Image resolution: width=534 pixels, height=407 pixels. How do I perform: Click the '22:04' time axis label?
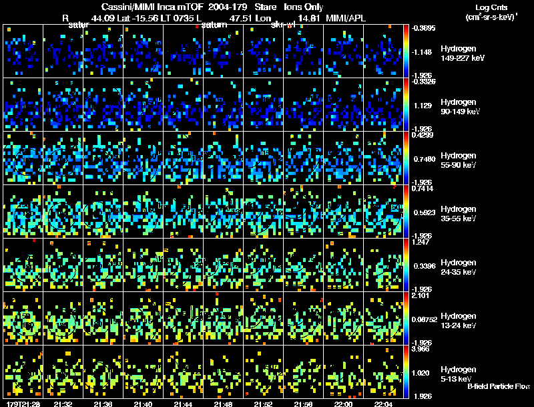click(x=383, y=404)
